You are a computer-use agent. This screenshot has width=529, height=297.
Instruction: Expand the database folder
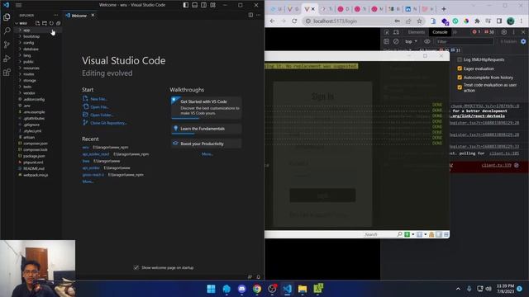click(38, 49)
